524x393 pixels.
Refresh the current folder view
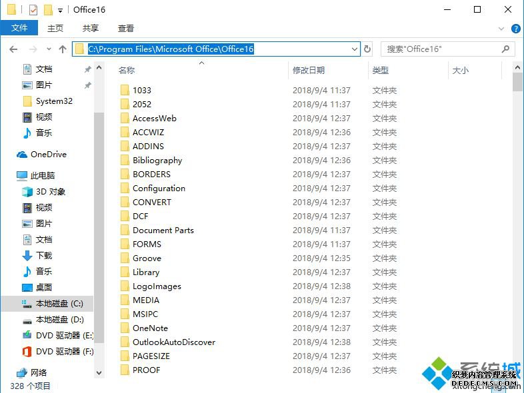pos(367,49)
